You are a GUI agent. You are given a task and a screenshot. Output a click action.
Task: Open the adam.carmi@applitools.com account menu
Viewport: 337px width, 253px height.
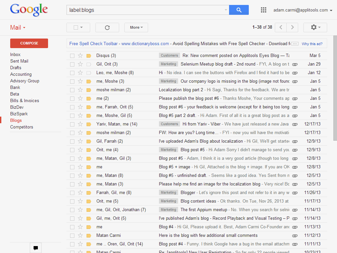[x=303, y=10]
